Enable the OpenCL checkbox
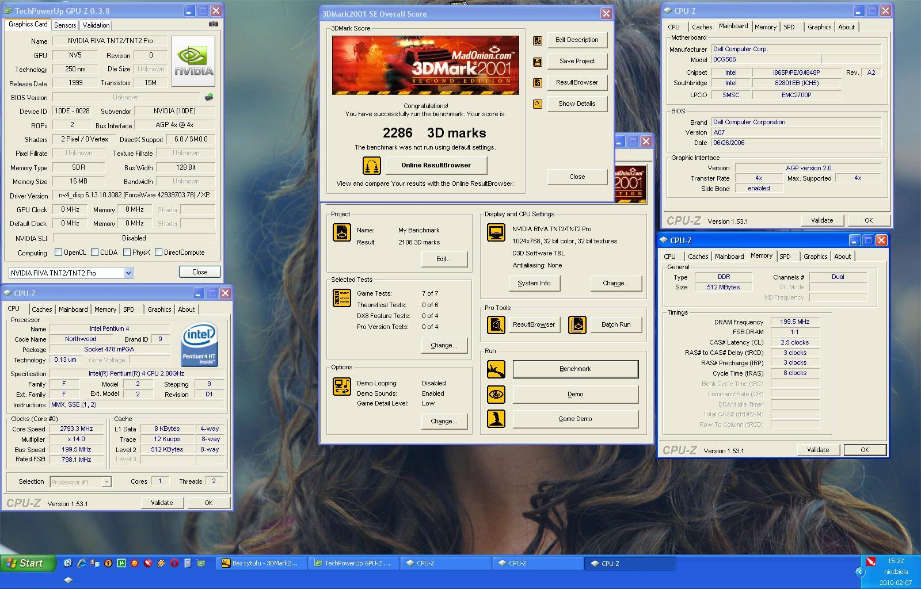The width and height of the screenshot is (921, 589). (x=58, y=253)
